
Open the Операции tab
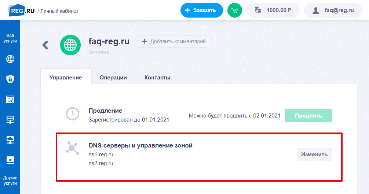113,78
